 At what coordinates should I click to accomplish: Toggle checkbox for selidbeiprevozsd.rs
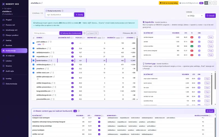33,52
